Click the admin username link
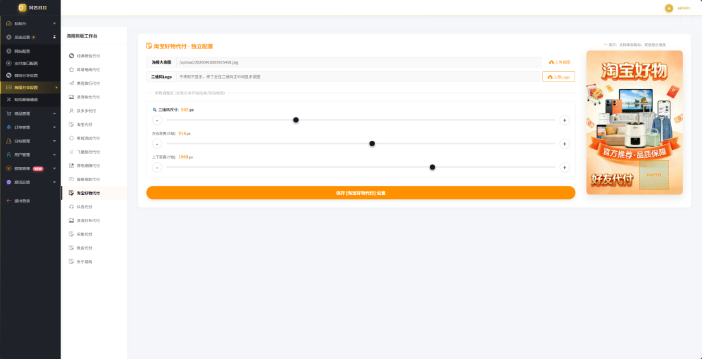Viewport: 702px width, 359px height. tap(683, 8)
